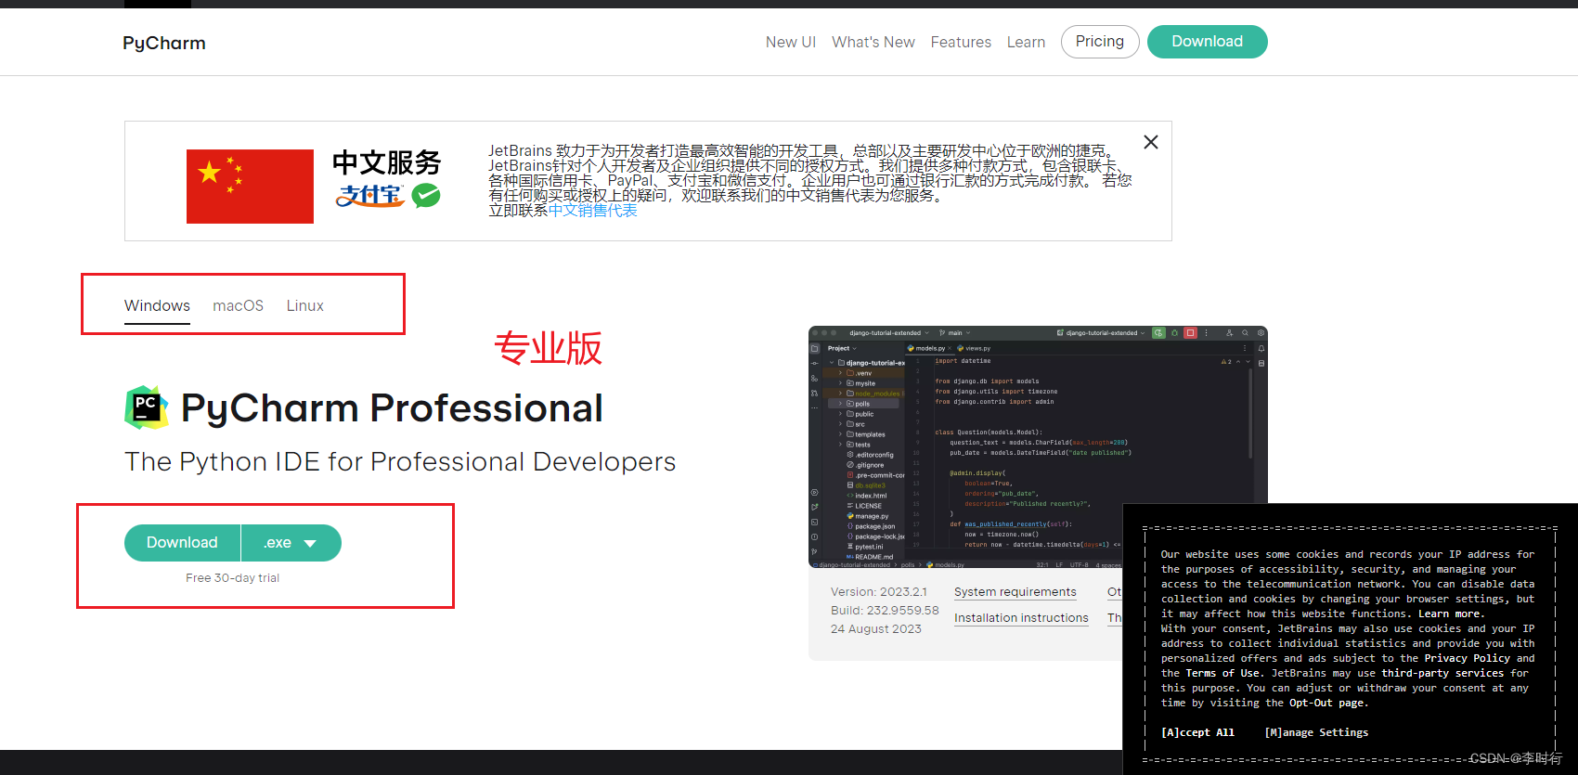Click the "Build: 232.9559.58" text
The height and width of the screenshot is (775, 1578).
885,611
